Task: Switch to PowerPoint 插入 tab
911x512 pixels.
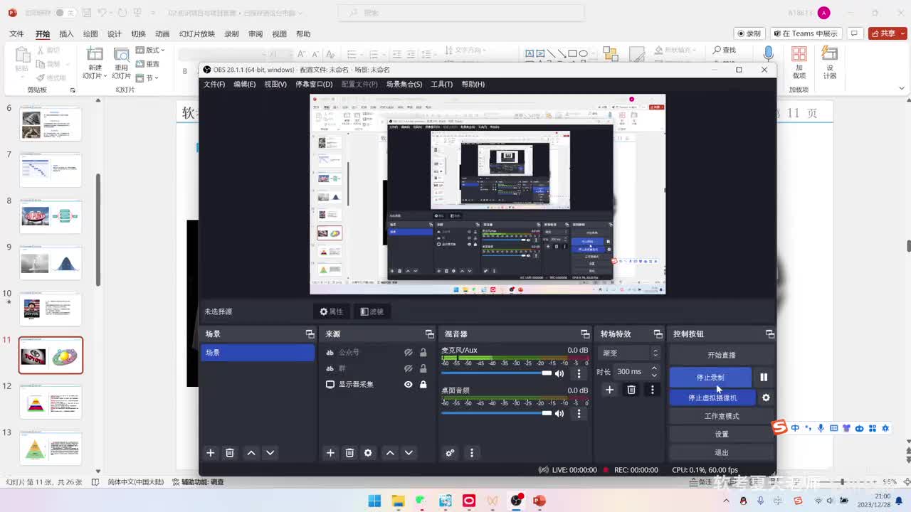Action: click(x=66, y=33)
